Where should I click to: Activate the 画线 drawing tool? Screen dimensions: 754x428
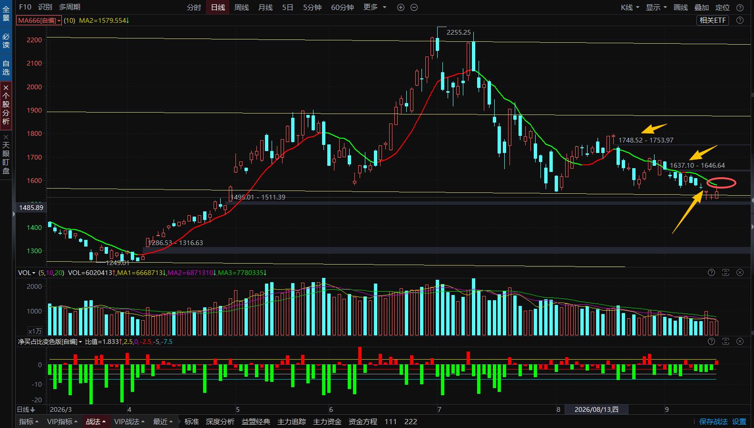pos(681,7)
